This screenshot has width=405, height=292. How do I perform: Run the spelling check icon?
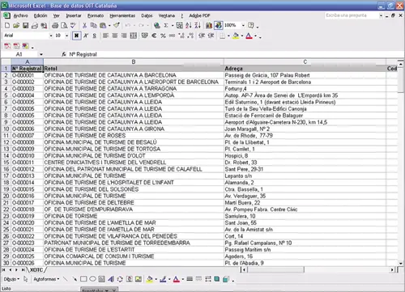[x=73, y=26]
